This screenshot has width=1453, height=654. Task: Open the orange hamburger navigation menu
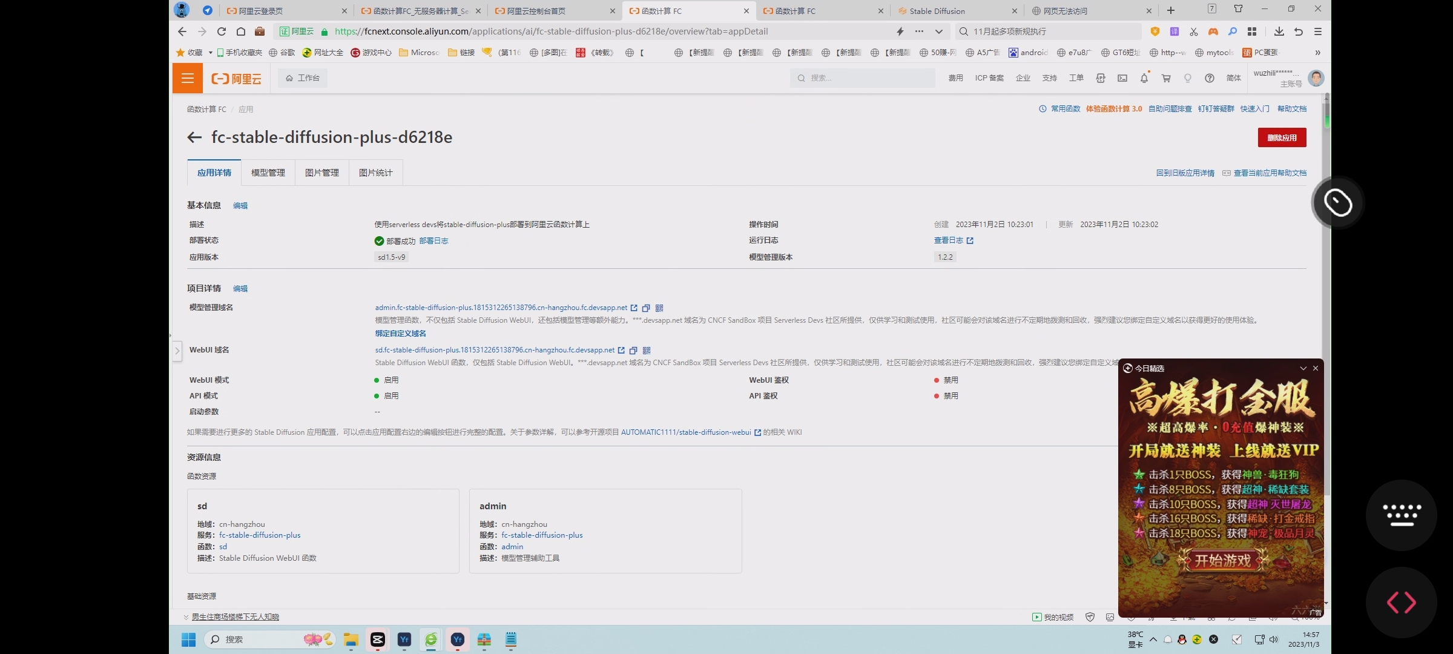(x=188, y=78)
